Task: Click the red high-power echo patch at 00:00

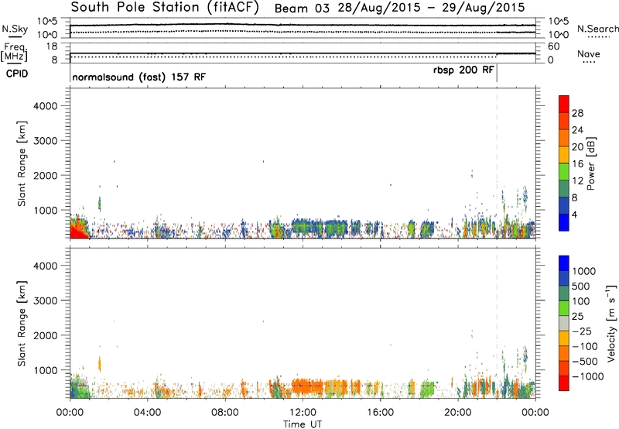Action: point(79,230)
